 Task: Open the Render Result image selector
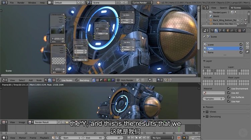(30, 122)
